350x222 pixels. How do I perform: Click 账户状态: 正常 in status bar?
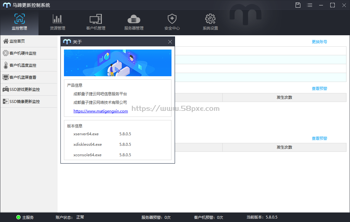[x=70, y=217]
